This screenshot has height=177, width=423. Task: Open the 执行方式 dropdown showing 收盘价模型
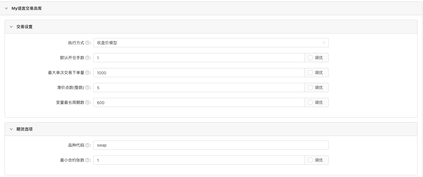click(x=211, y=43)
